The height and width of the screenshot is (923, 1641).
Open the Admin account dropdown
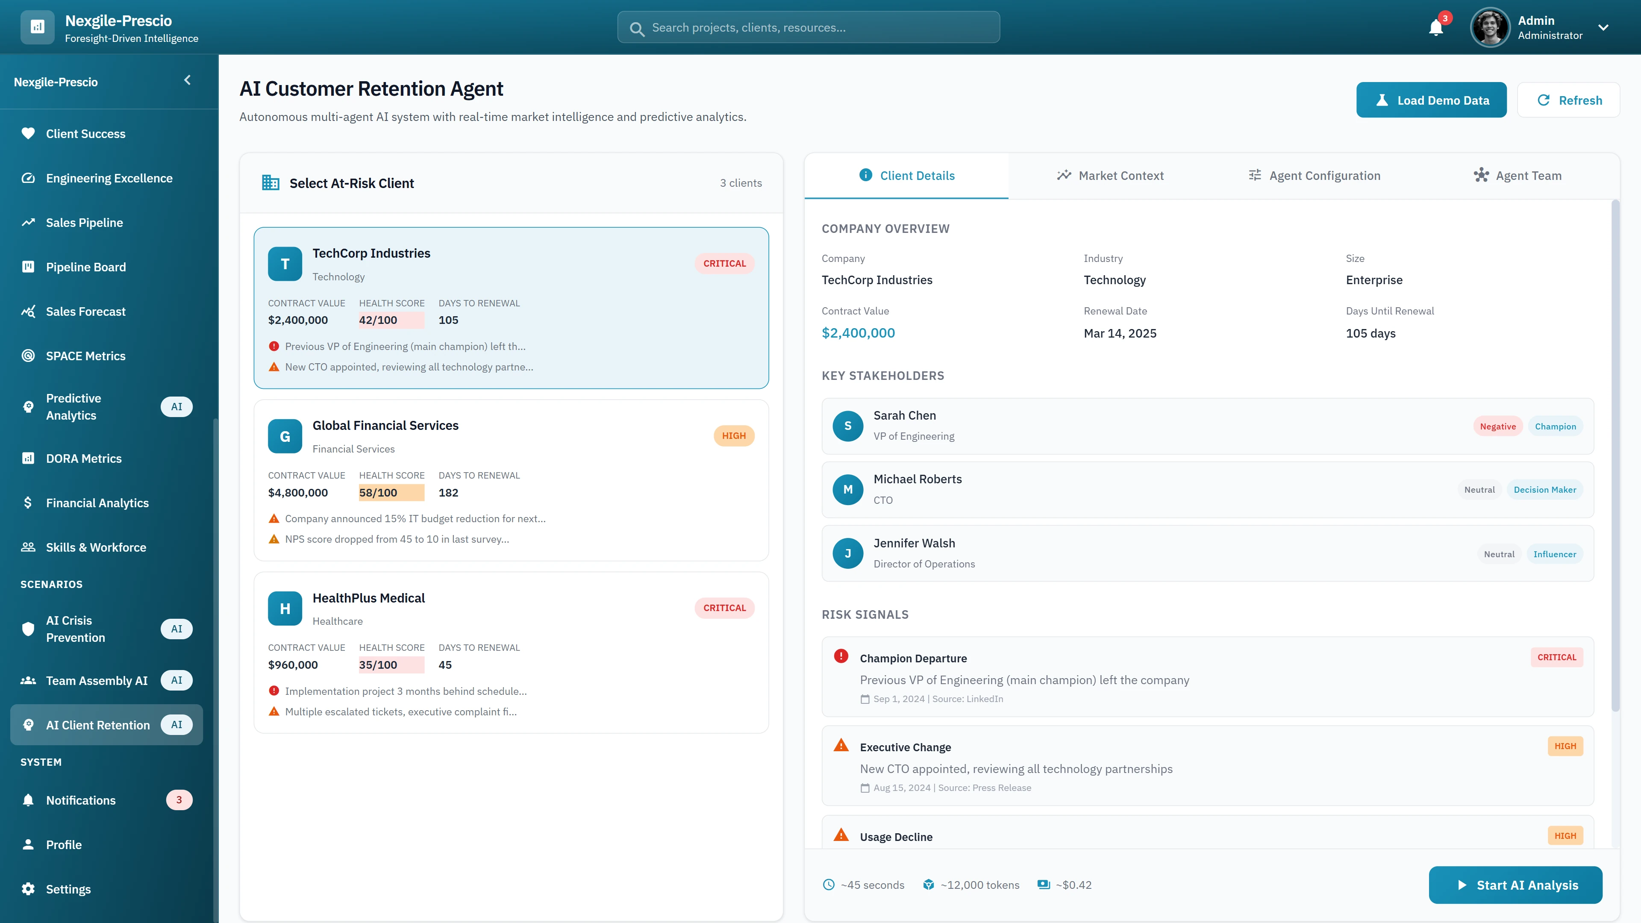click(1603, 27)
